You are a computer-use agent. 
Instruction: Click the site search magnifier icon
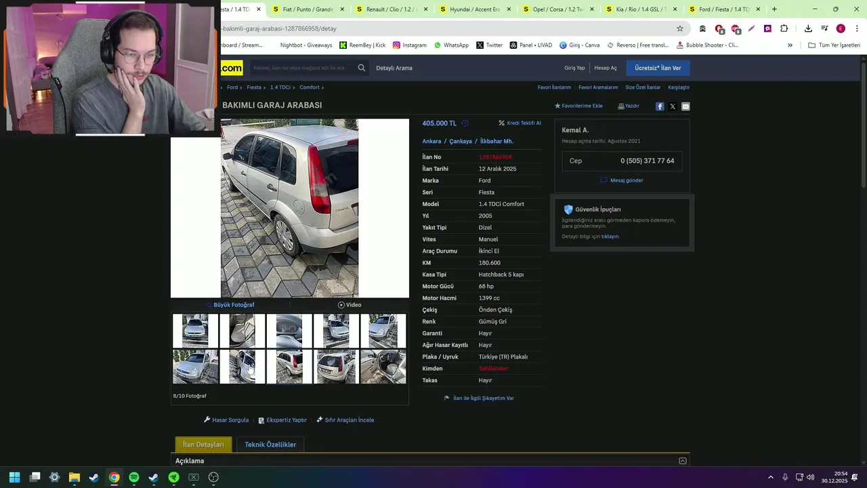pos(362,68)
